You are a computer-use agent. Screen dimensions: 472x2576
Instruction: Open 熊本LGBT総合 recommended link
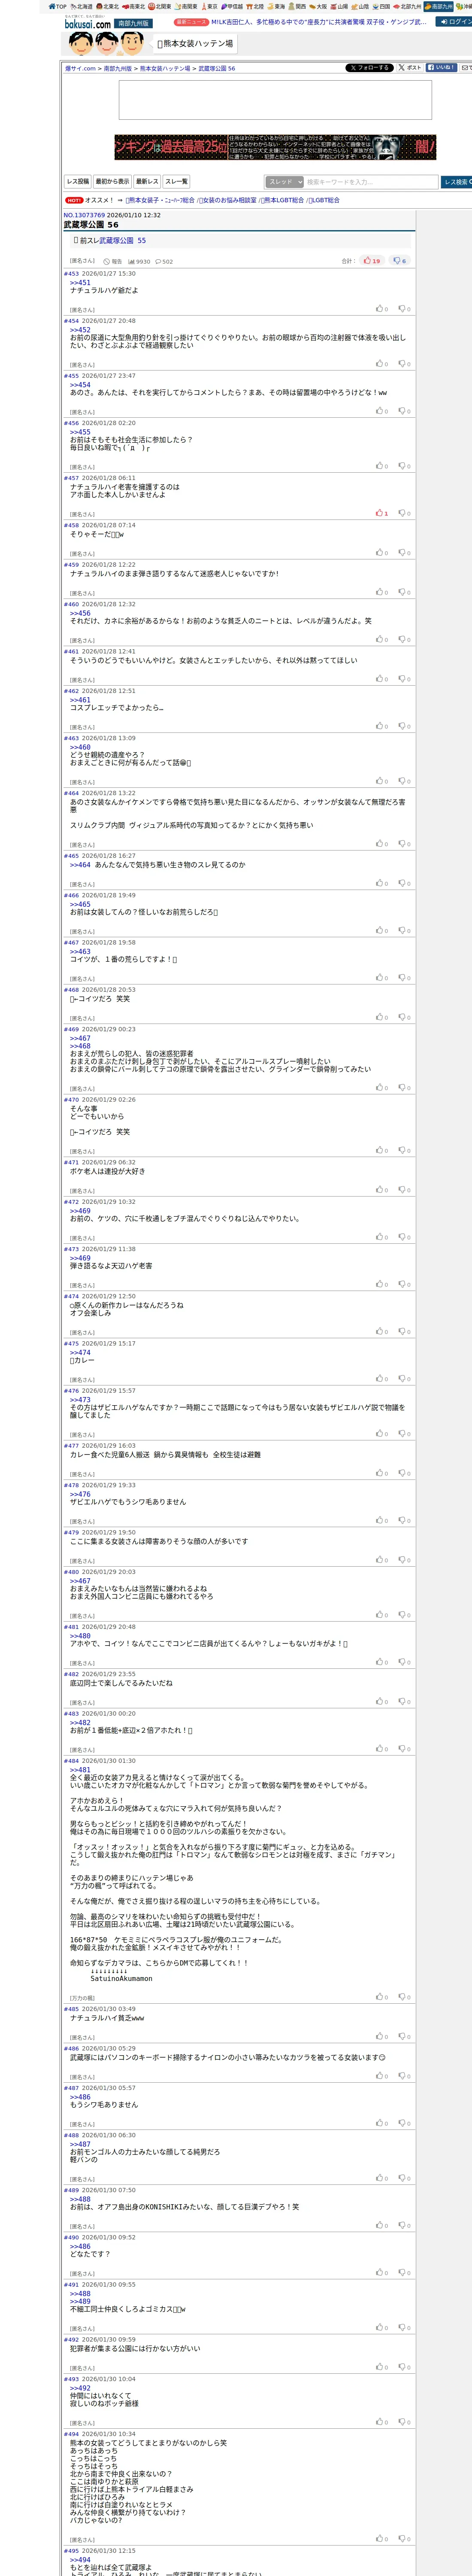tap(284, 200)
